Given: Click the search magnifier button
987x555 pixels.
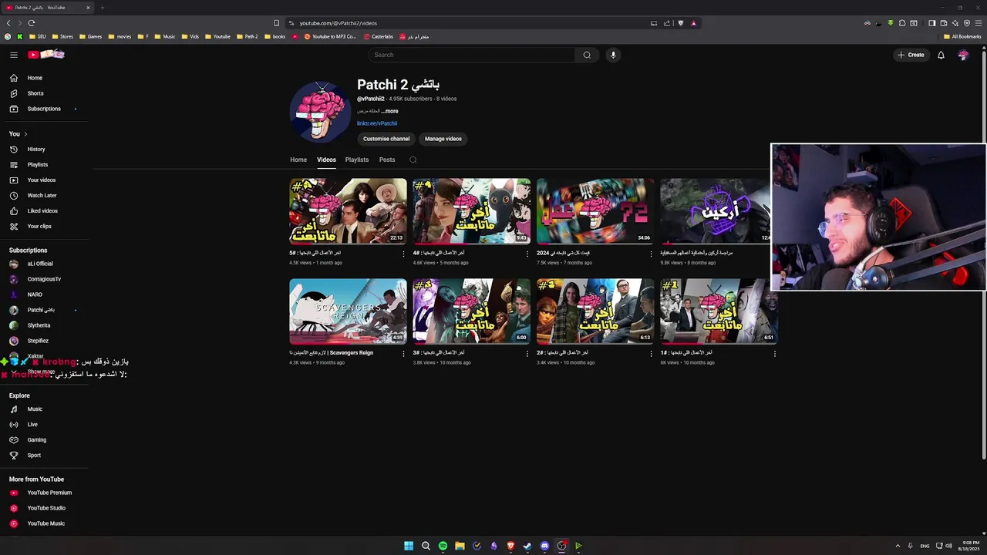Looking at the screenshot, I should tap(587, 55).
